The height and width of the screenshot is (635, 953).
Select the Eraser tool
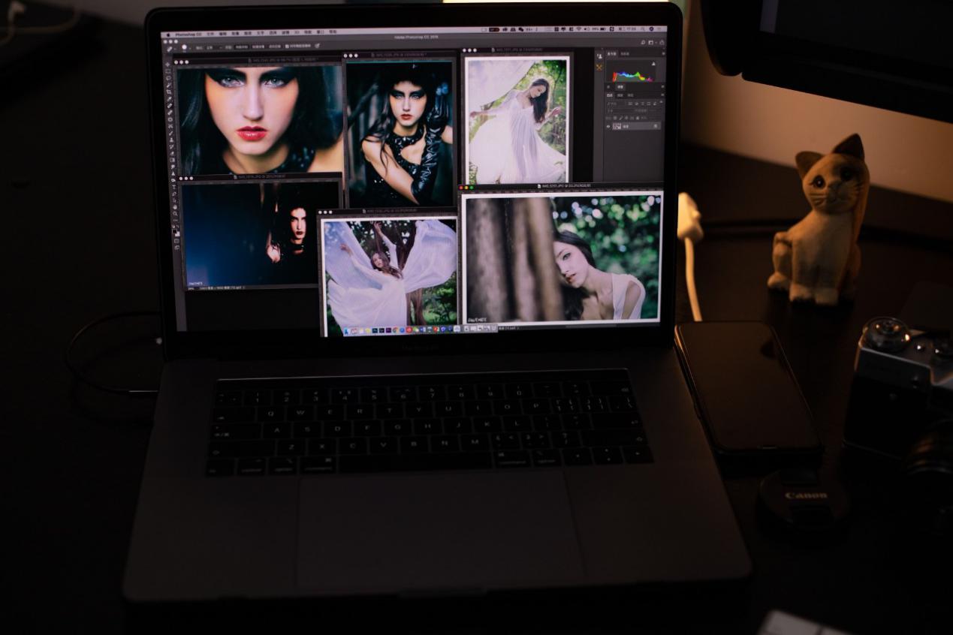pyautogui.click(x=172, y=153)
